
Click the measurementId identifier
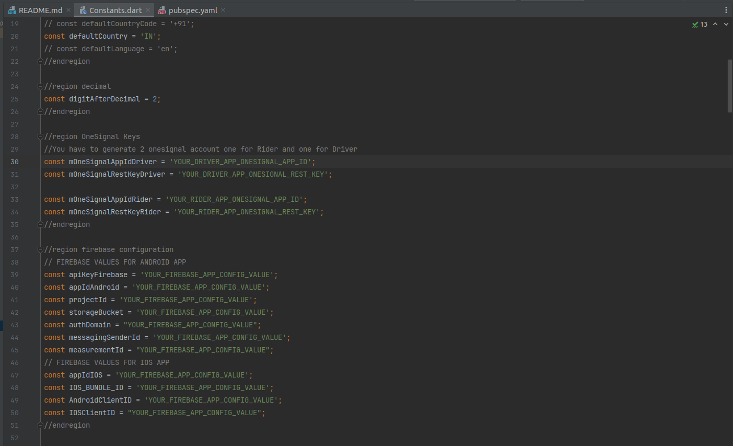[x=96, y=350]
